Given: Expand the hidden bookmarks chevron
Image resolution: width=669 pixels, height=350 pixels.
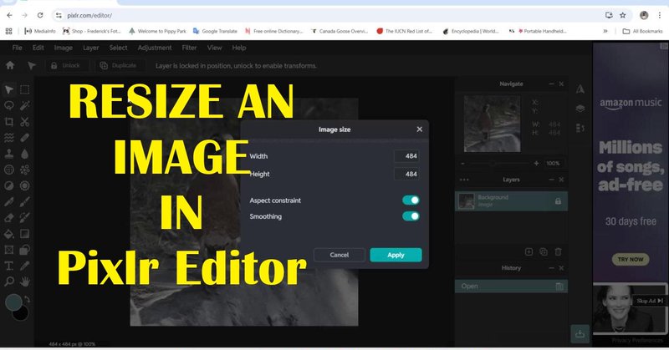Looking at the screenshot, I should [605, 31].
